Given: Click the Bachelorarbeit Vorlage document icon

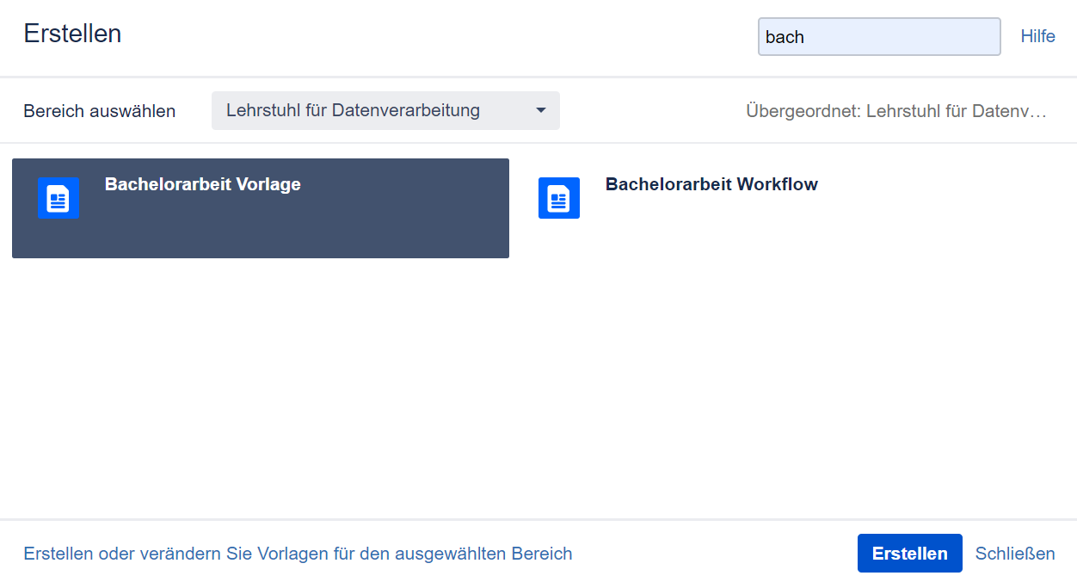Looking at the screenshot, I should click(58, 198).
